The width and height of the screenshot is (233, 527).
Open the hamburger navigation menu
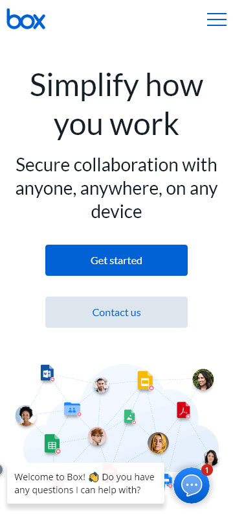(217, 19)
